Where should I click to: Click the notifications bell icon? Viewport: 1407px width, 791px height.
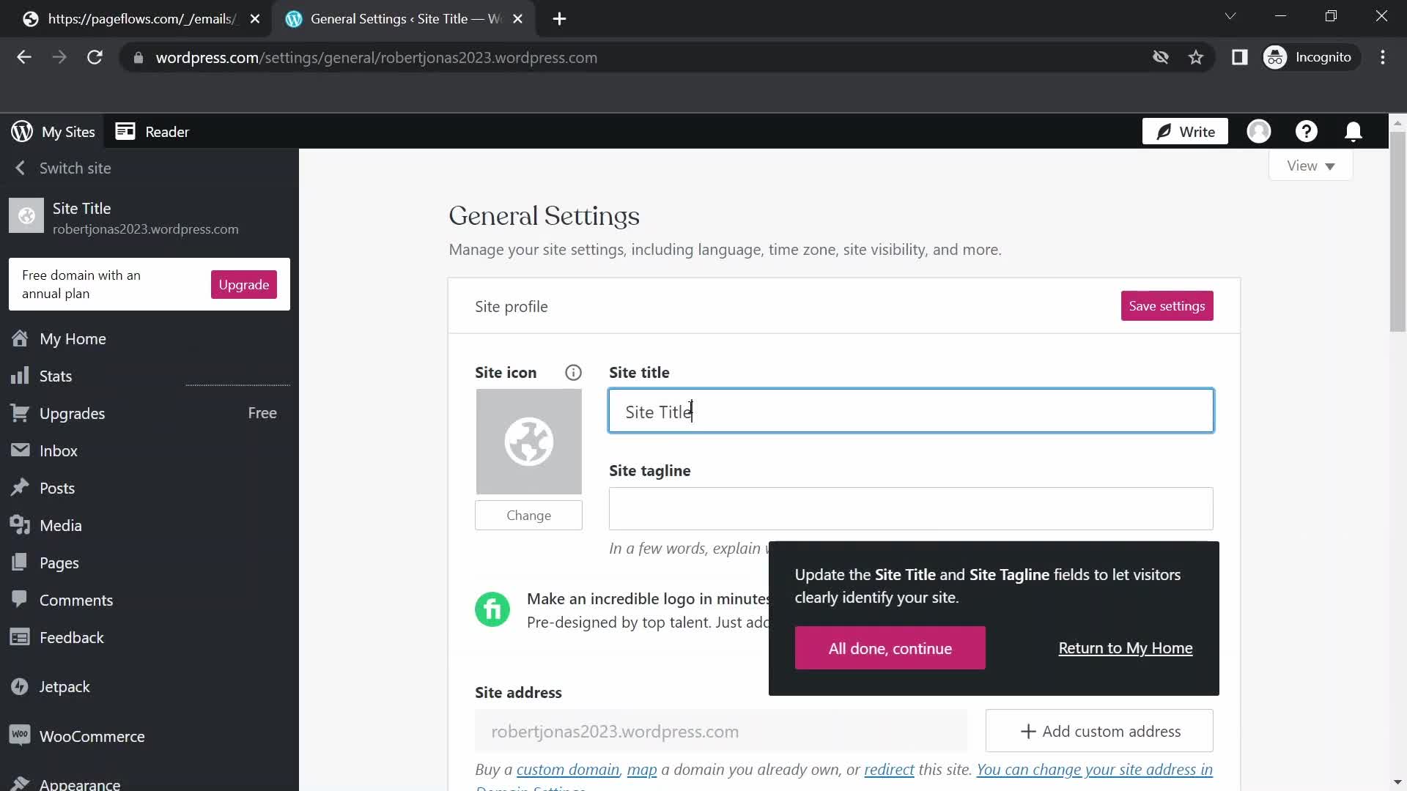tap(1353, 131)
